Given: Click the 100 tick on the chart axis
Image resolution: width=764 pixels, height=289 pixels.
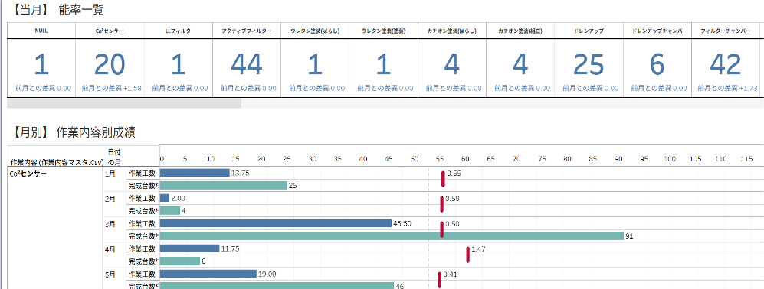Looking at the screenshot, I should (670, 159).
